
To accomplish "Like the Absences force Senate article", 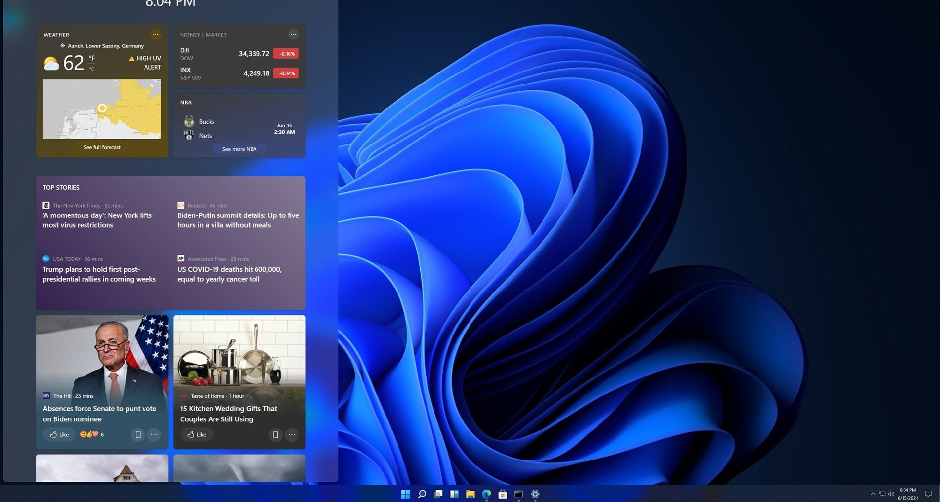I will (59, 434).
